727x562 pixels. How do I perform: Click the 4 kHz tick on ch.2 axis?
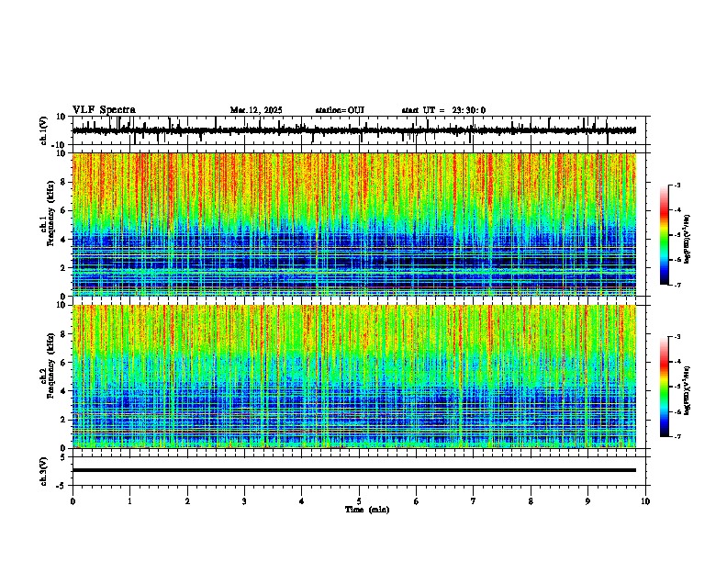pyautogui.click(x=63, y=391)
